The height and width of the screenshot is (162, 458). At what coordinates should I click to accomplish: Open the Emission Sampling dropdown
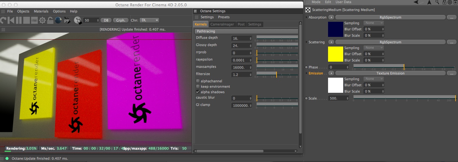coord(374,79)
